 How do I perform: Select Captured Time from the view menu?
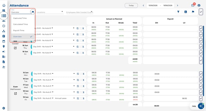point(20,18)
